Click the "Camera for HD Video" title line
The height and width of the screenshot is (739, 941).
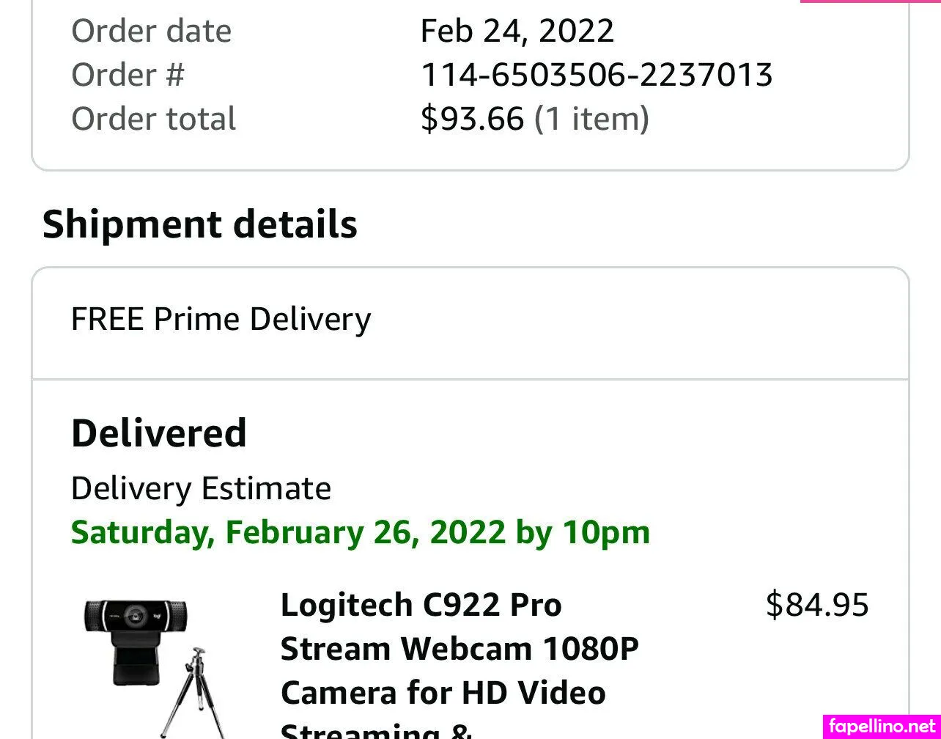click(443, 693)
